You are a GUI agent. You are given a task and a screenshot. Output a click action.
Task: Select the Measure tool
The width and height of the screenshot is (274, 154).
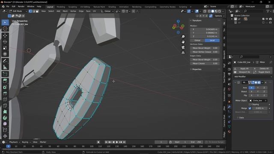[x=5, y=67]
